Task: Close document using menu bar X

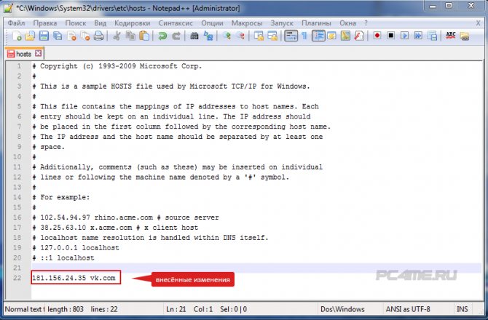Action: [x=478, y=23]
